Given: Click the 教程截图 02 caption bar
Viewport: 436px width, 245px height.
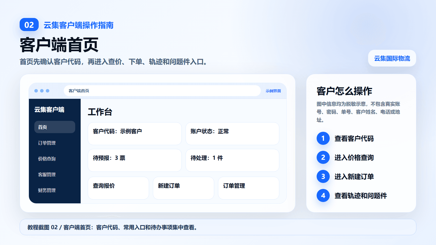Looking at the screenshot, I should pos(218,227).
